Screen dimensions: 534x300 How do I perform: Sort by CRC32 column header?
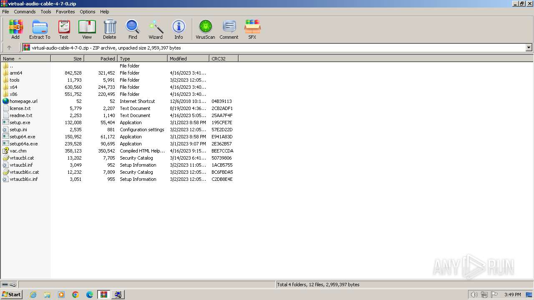[x=224, y=59]
